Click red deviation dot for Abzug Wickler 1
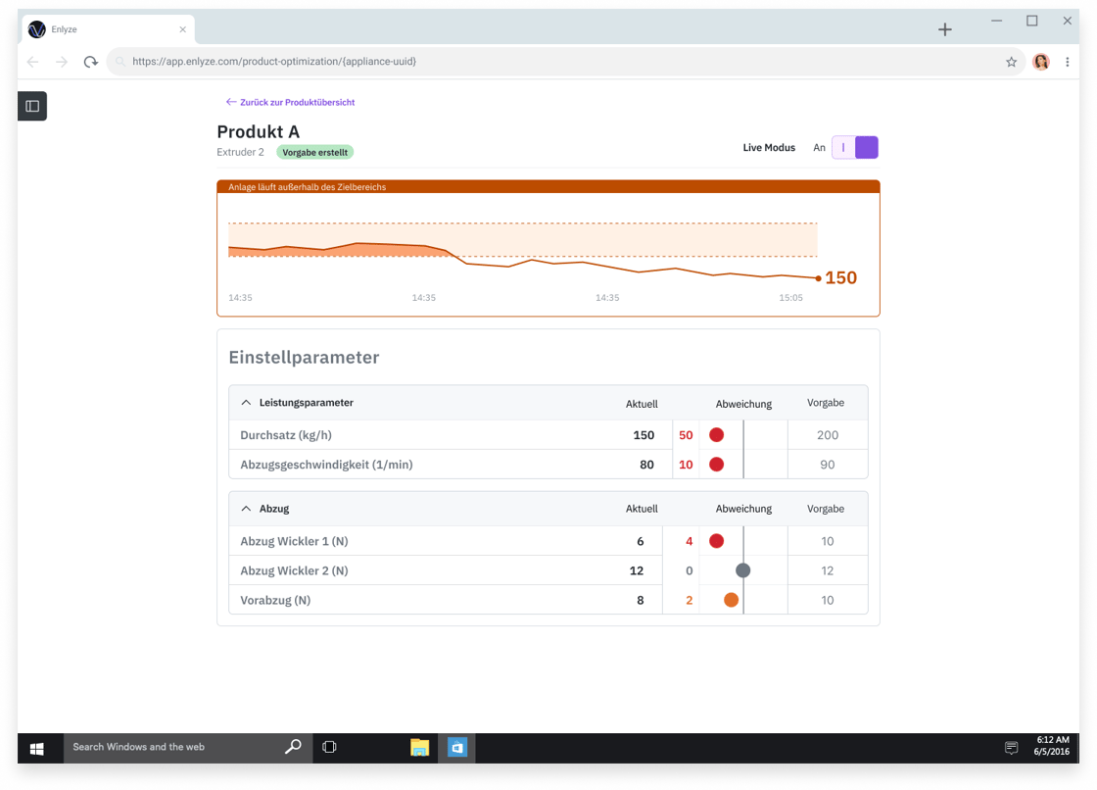The height and width of the screenshot is (790, 1097). [716, 541]
